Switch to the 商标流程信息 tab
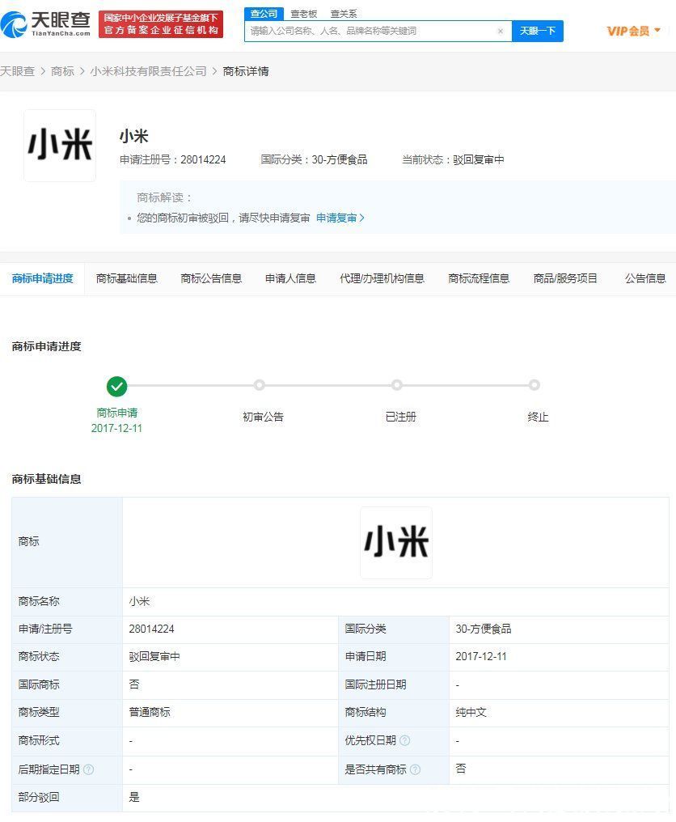676x822 pixels. tap(479, 278)
